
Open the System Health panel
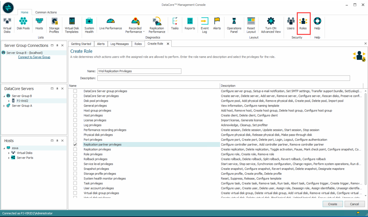tap(89, 25)
